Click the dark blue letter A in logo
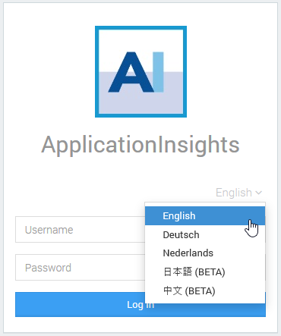The height and width of the screenshot is (336, 281). pos(131,72)
